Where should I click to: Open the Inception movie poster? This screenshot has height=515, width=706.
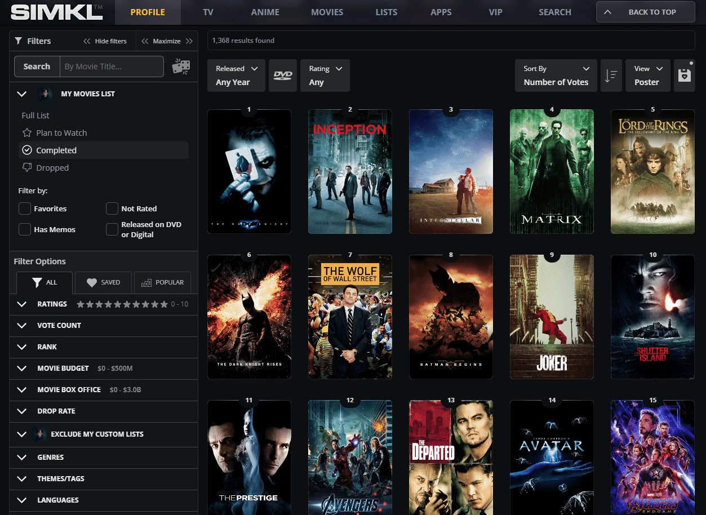tap(350, 171)
